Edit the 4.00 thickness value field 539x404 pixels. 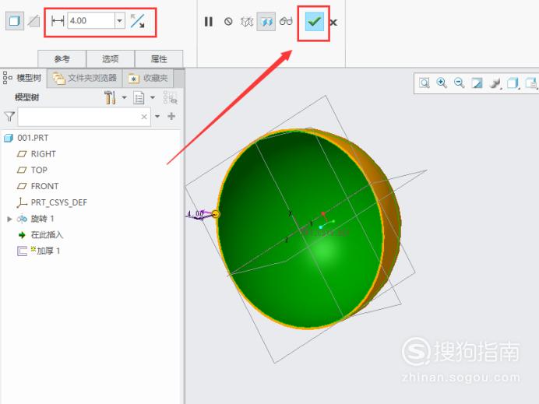coord(91,20)
